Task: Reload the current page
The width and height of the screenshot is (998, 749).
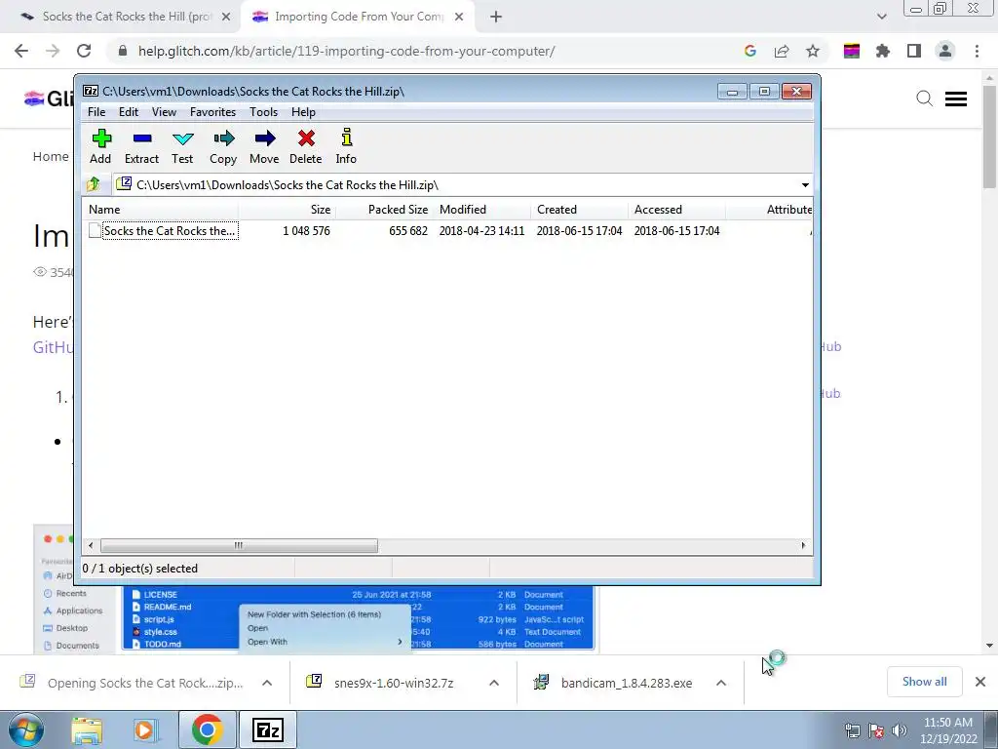Action: (84, 51)
